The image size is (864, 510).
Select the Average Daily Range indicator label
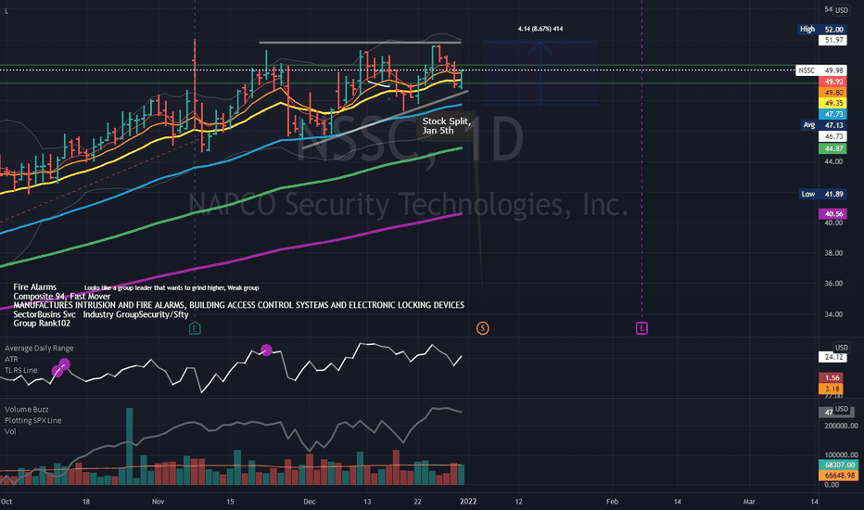(x=39, y=348)
